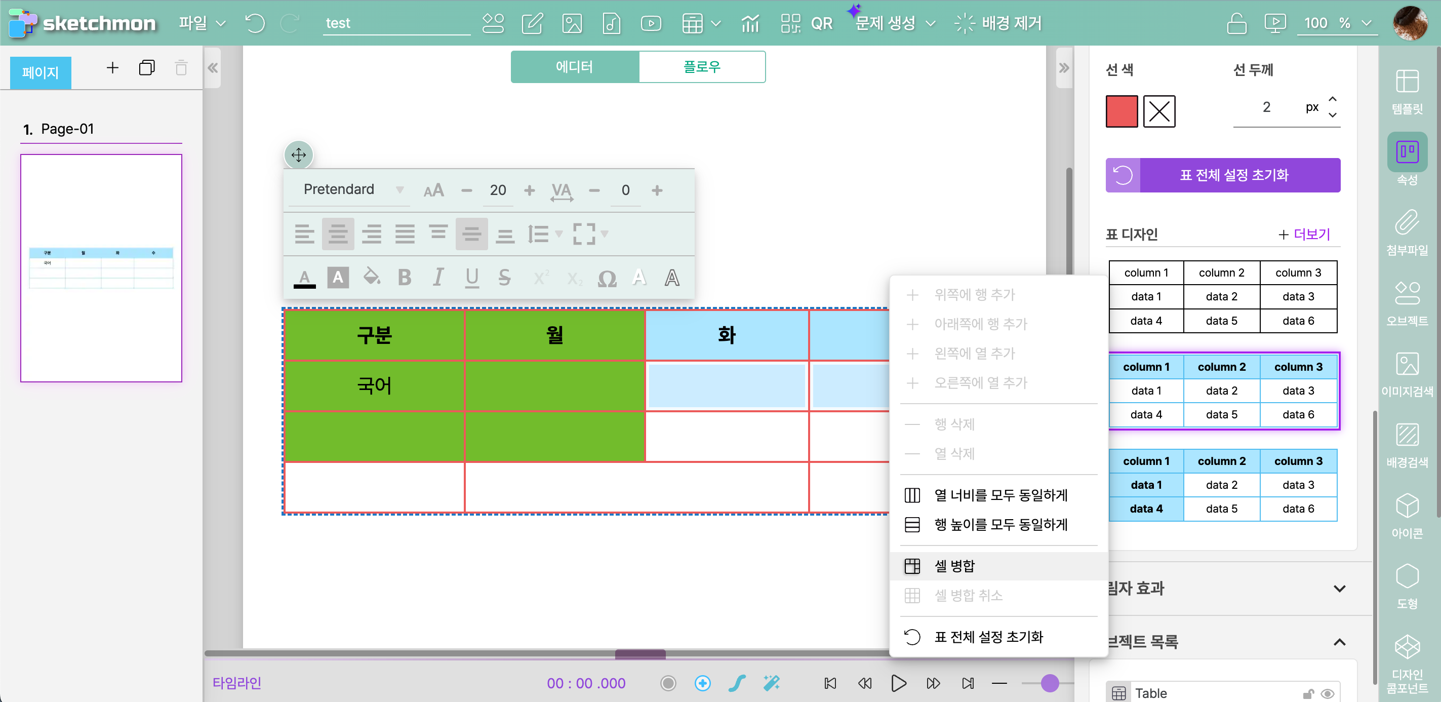Click the red line color swatch
This screenshot has width=1441, height=702.
click(1121, 111)
